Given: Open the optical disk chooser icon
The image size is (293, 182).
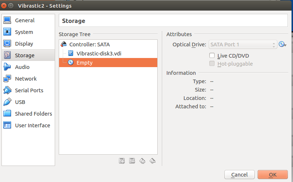Looking at the screenshot, I should pyautogui.click(x=282, y=44).
